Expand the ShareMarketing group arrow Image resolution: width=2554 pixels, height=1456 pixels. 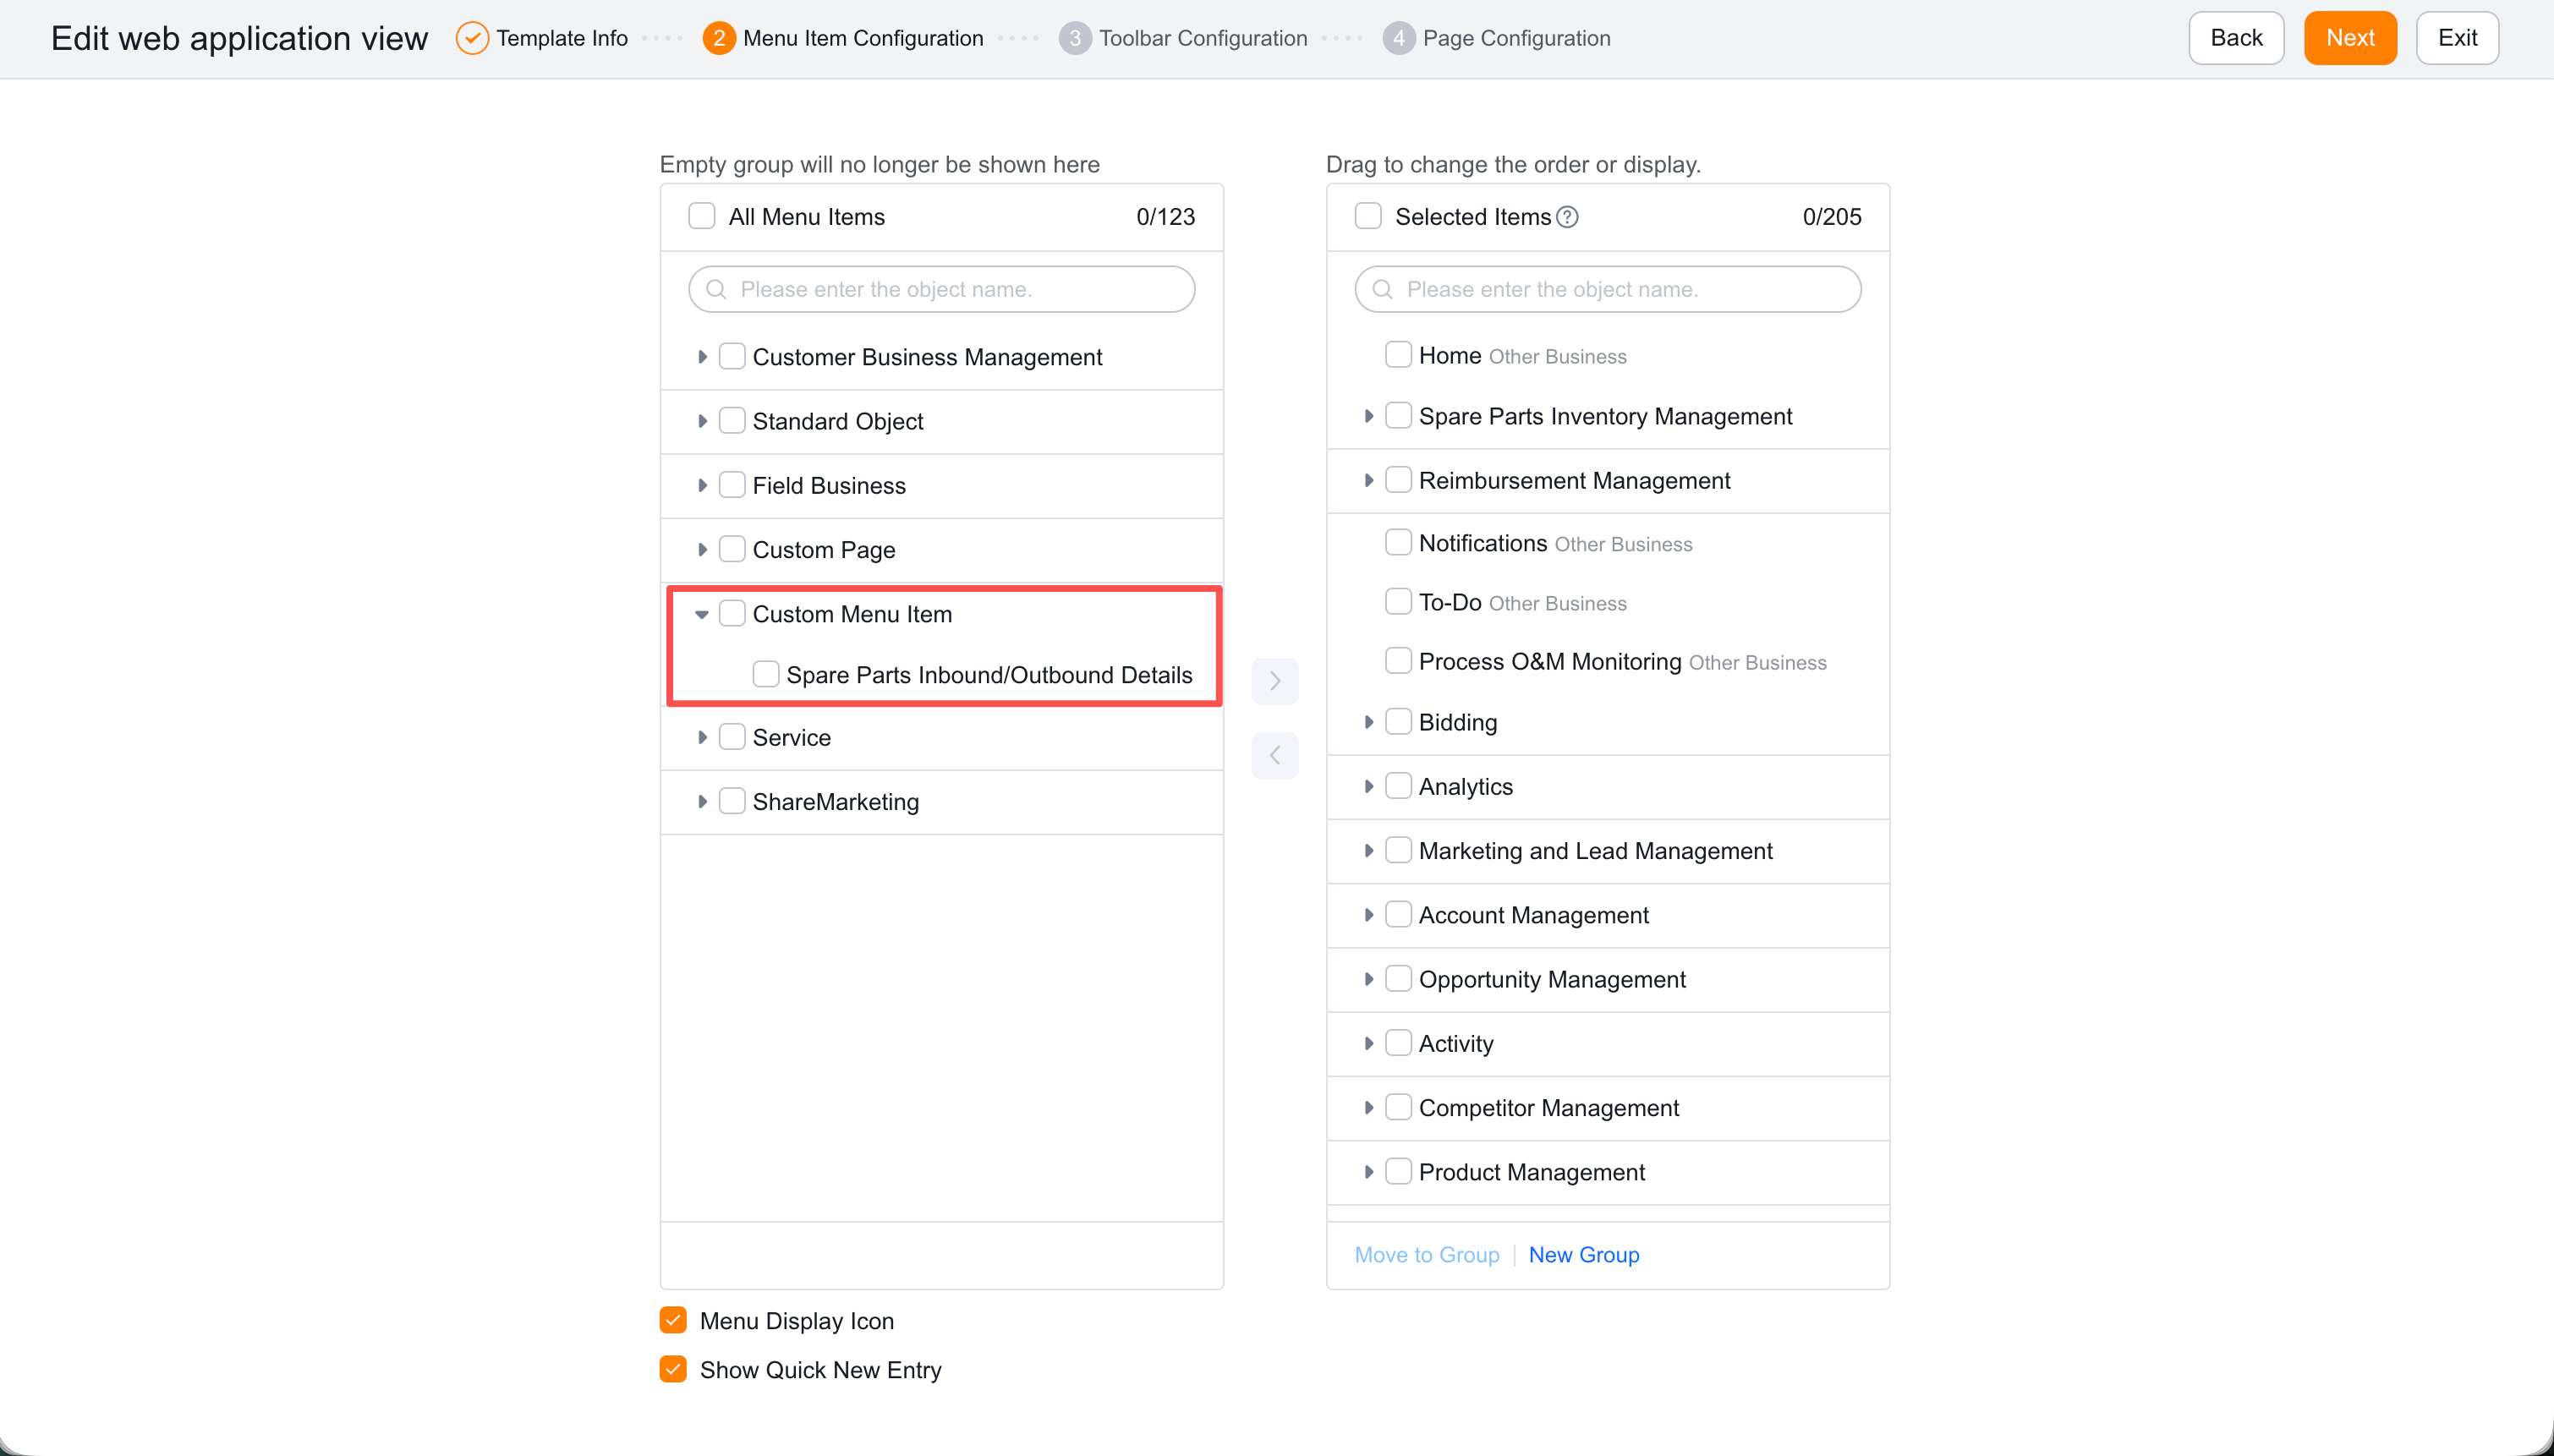tap(702, 801)
